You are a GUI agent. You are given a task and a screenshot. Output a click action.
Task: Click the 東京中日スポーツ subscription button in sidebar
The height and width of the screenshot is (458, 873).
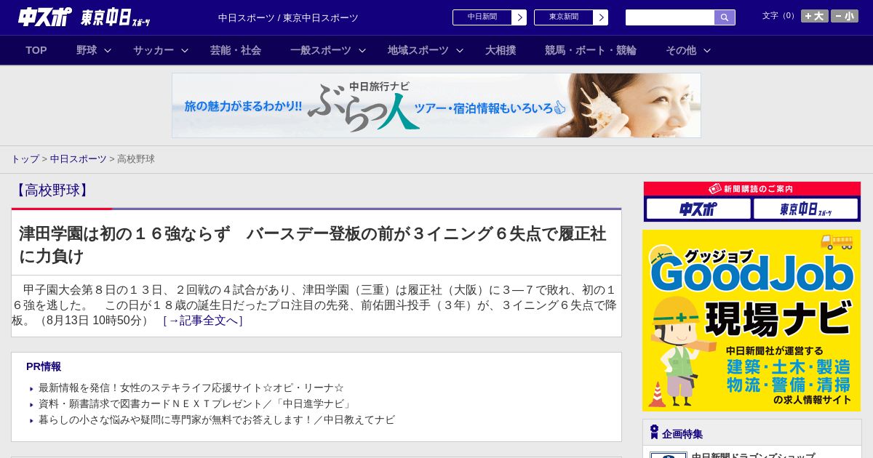[x=806, y=209]
